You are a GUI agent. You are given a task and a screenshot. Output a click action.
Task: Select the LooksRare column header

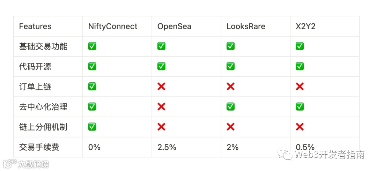tap(246, 26)
